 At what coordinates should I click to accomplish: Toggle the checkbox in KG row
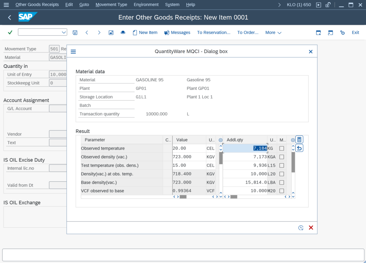(x=282, y=148)
